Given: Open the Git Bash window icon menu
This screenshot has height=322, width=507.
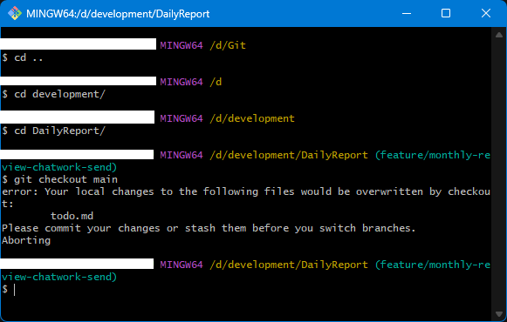Looking at the screenshot, I should coord(15,14).
